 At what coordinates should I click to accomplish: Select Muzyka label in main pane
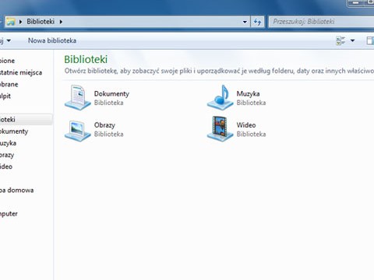(248, 94)
